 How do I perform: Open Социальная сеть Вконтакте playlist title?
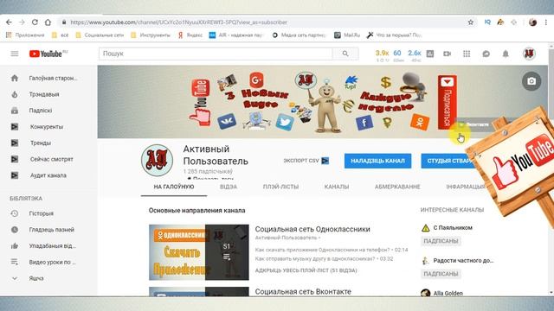pos(303,292)
